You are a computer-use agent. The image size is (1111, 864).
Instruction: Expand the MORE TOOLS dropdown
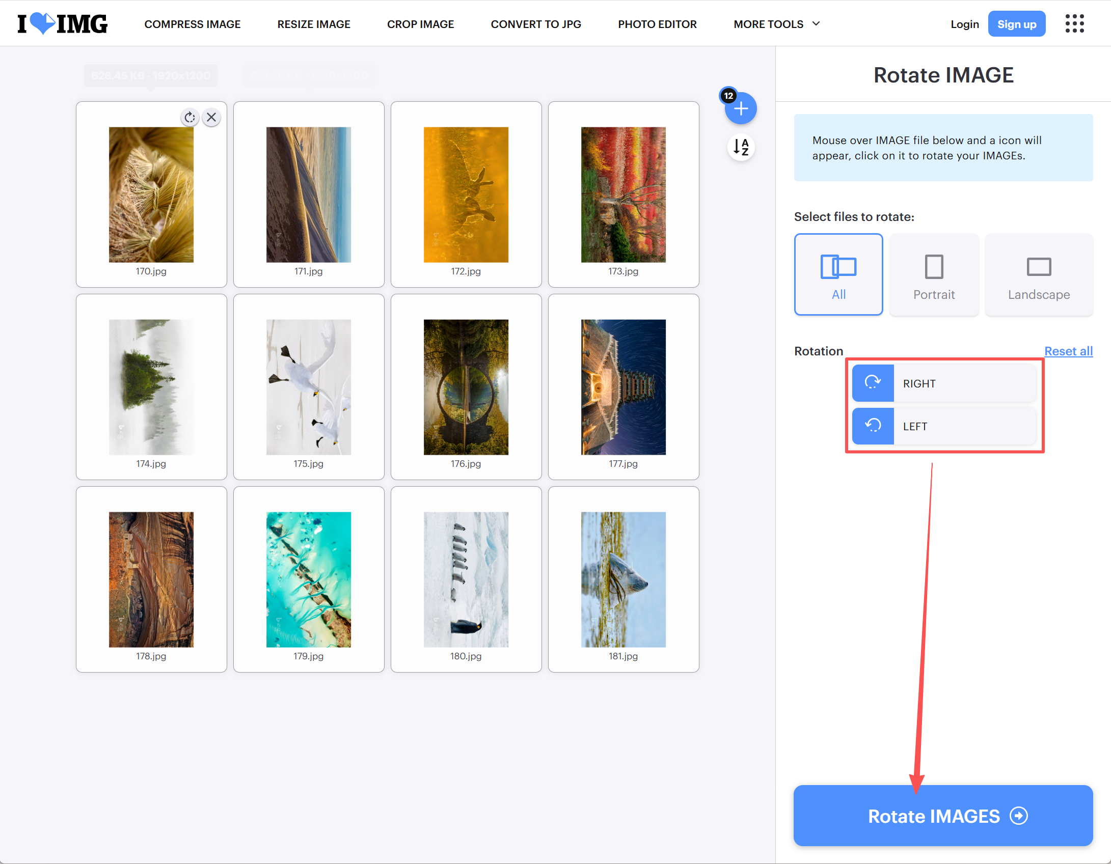click(776, 24)
